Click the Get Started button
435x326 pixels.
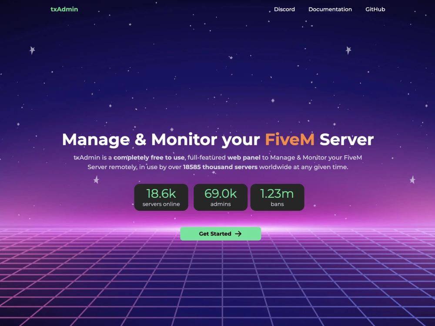click(x=221, y=234)
